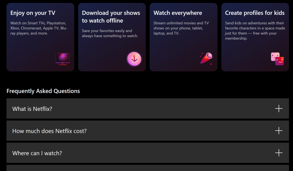Screen dimensions: 293x171
Task: Click the Frequently Asked Questions heading
Action: pos(43,91)
